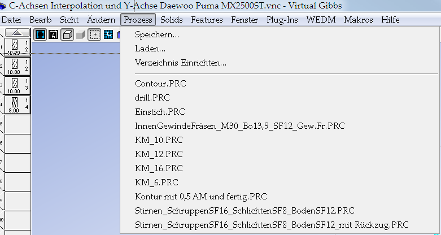This screenshot has width=441, height=235.
Task: Select process tile 1 with 10.00 tool
Action: pyautogui.click(x=18, y=47)
